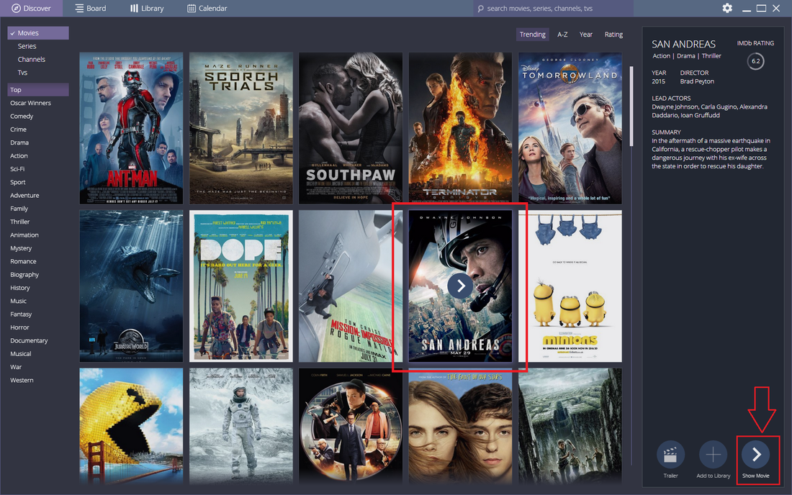Select the Tomorrowland poster

coord(570,128)
